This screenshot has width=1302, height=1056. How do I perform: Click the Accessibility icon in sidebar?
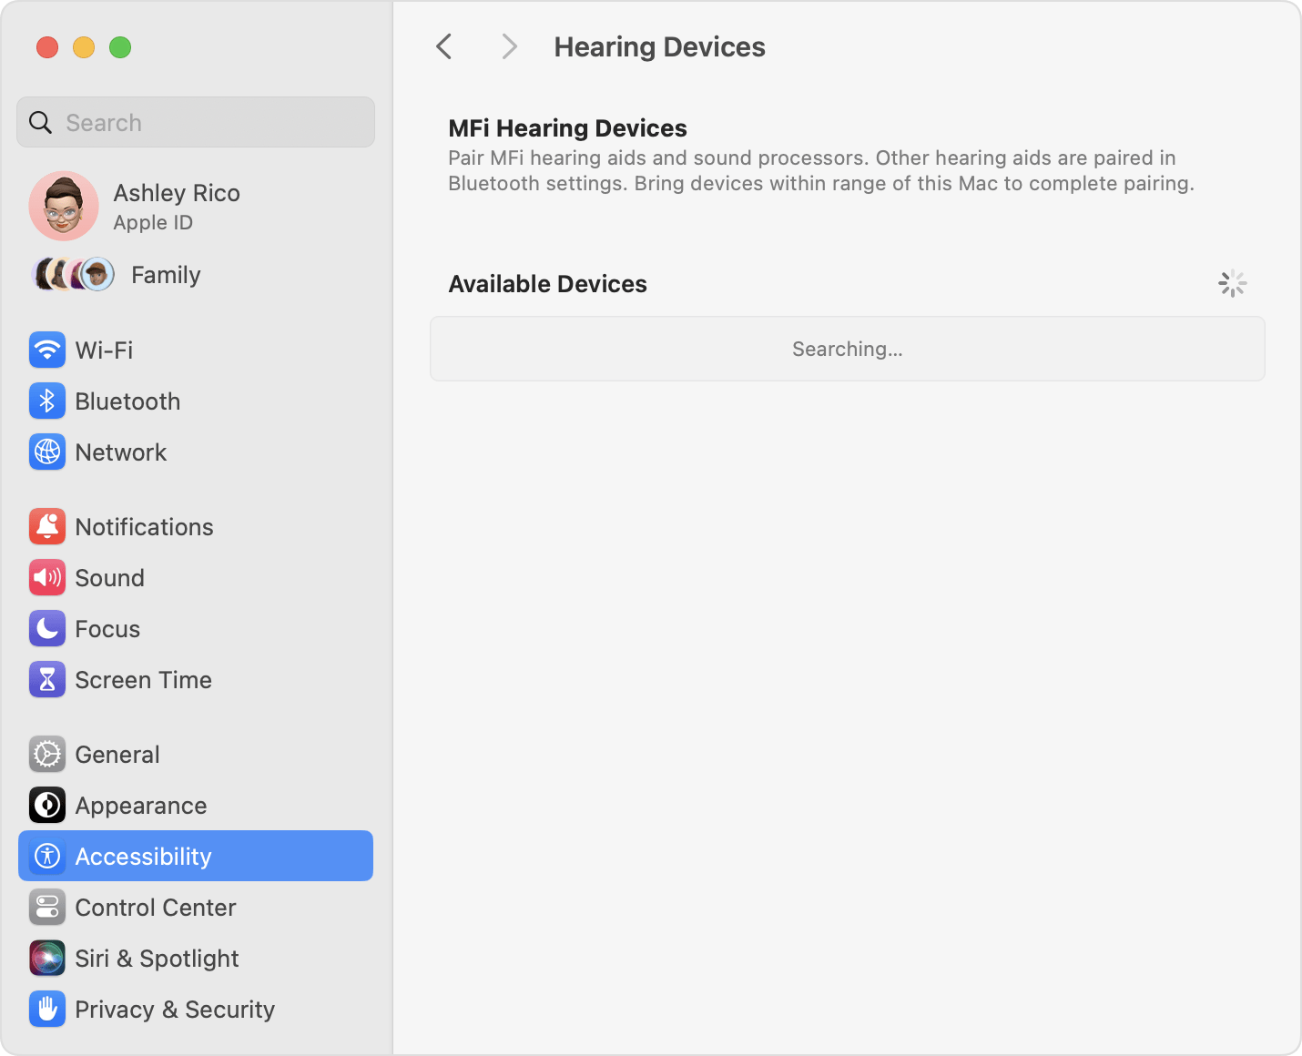pyautogui.click(x=46, y=856)
